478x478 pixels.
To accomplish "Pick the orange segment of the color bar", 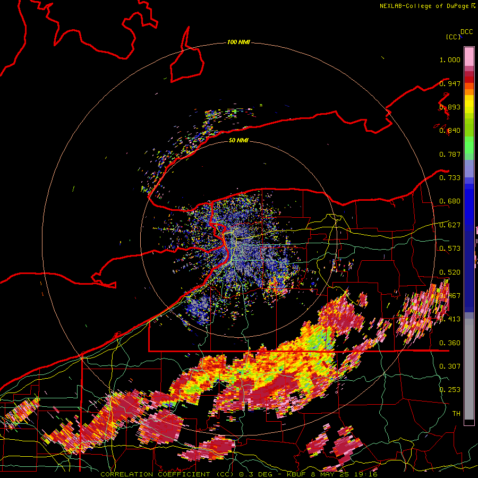I will (x=469, y=92).
